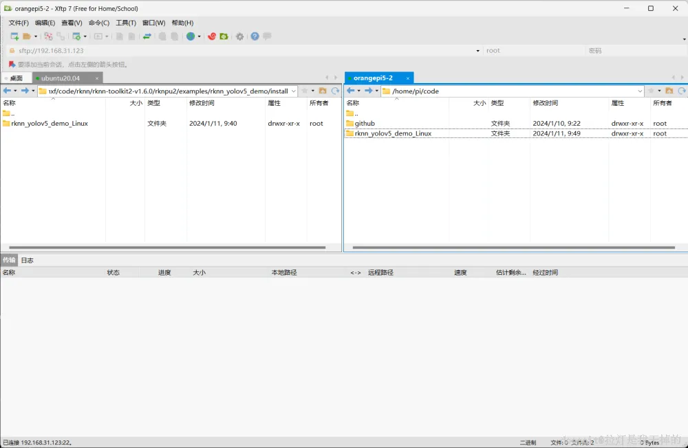Image resolution: width=688 pixels, height=448 pixels.
Task: Expand the /home/pi/code path dropdown
Action: [x=640, y=91]
